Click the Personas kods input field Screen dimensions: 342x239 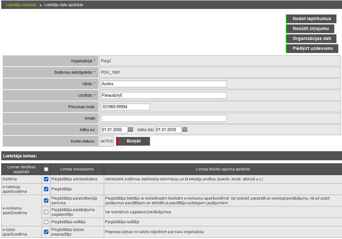coord(125,107)
